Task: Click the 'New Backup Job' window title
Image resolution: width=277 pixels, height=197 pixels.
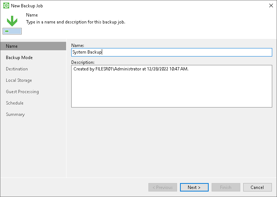Action: tap(27, 6)
